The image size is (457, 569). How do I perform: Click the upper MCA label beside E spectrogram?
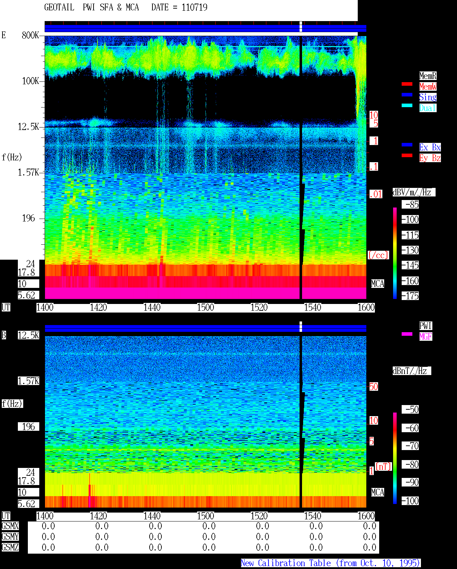(377, 284)
